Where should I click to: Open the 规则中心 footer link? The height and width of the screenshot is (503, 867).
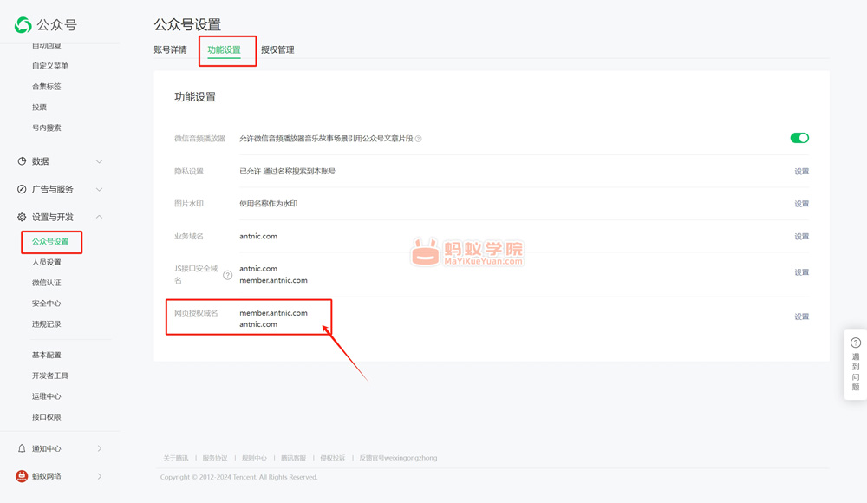pyautogui.click(x=254, y=458)
